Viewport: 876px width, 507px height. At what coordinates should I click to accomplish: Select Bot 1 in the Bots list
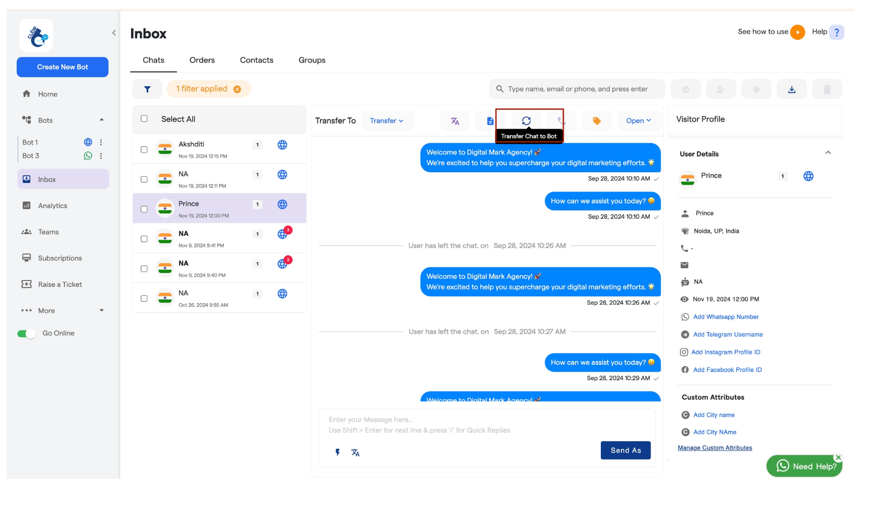click(x=30, y=142)
